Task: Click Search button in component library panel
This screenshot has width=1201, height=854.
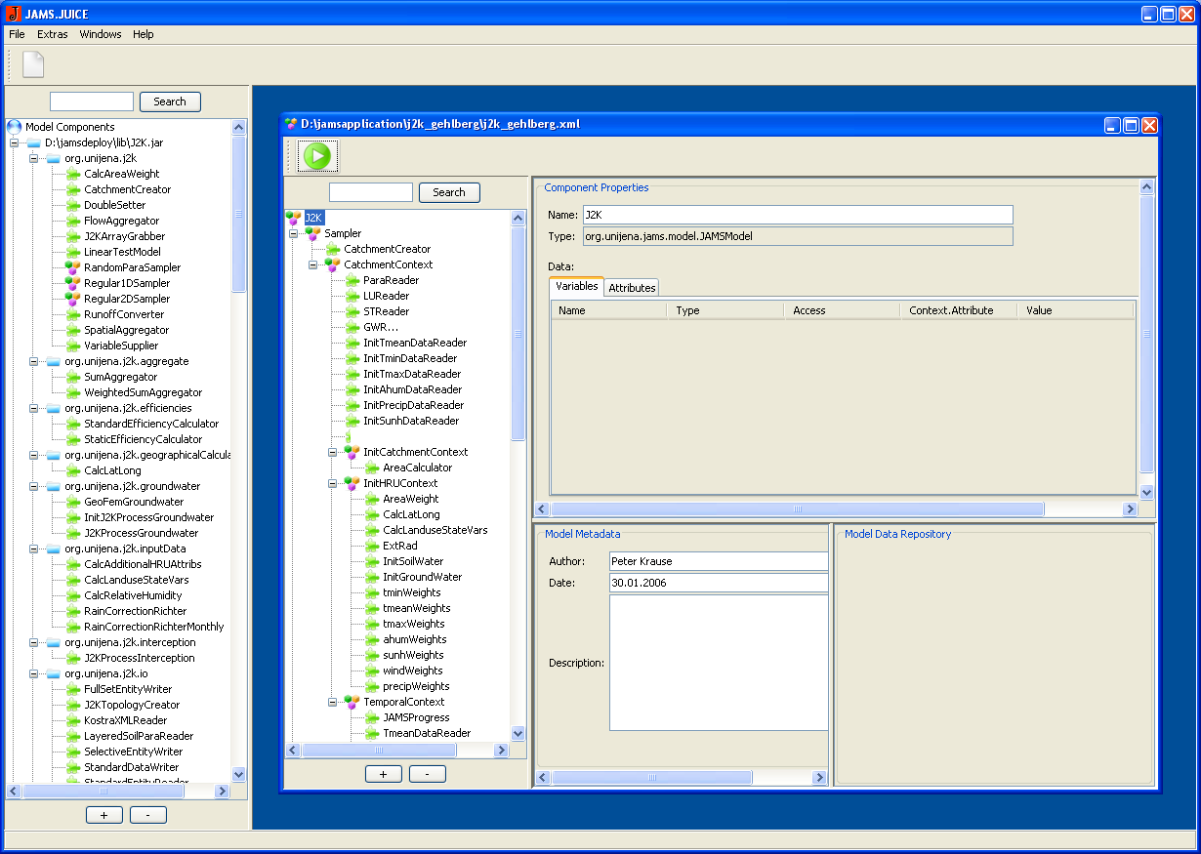Action: click(x=170, y=102)
